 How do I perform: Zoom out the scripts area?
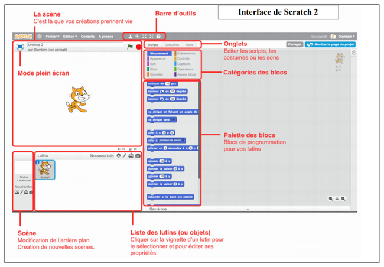click(x=331, y=198)
